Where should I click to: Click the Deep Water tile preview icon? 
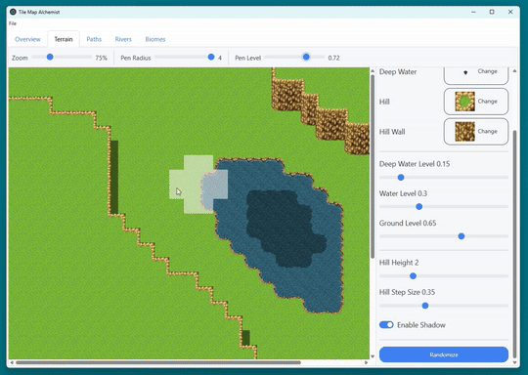pos(465,72)
